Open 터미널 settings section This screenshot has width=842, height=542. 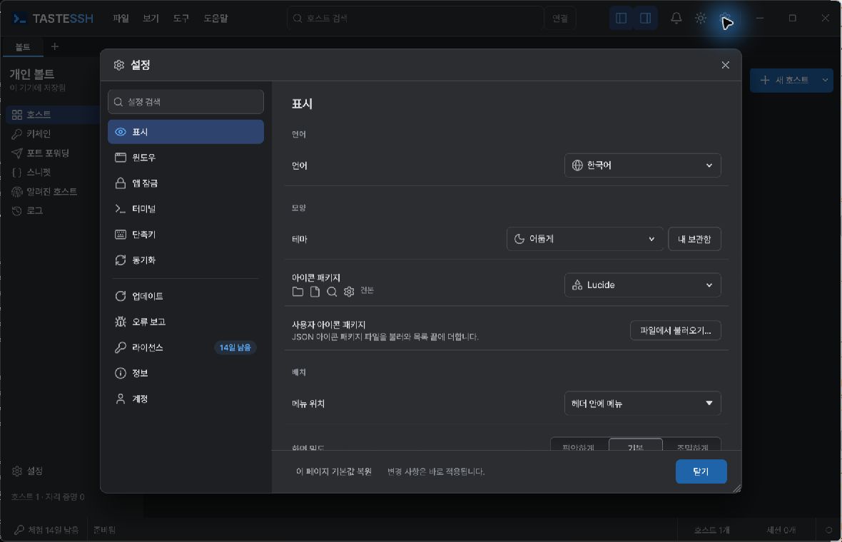[186, 209]
